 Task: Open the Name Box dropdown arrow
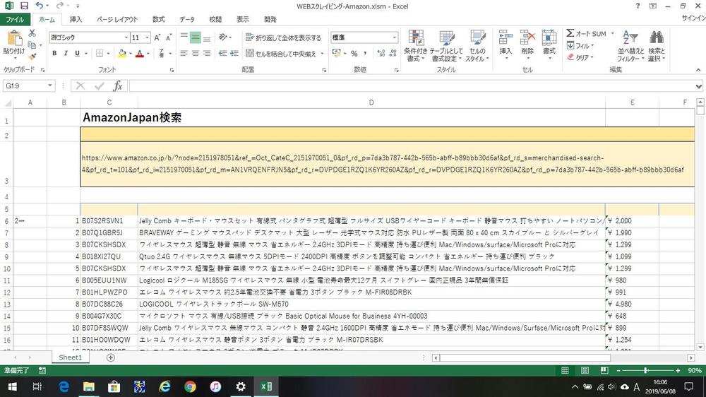[49, 85]
